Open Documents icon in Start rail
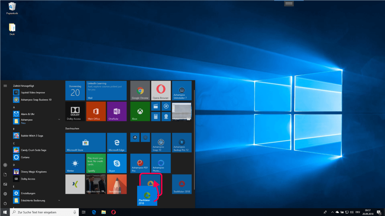 pos(5,175)
